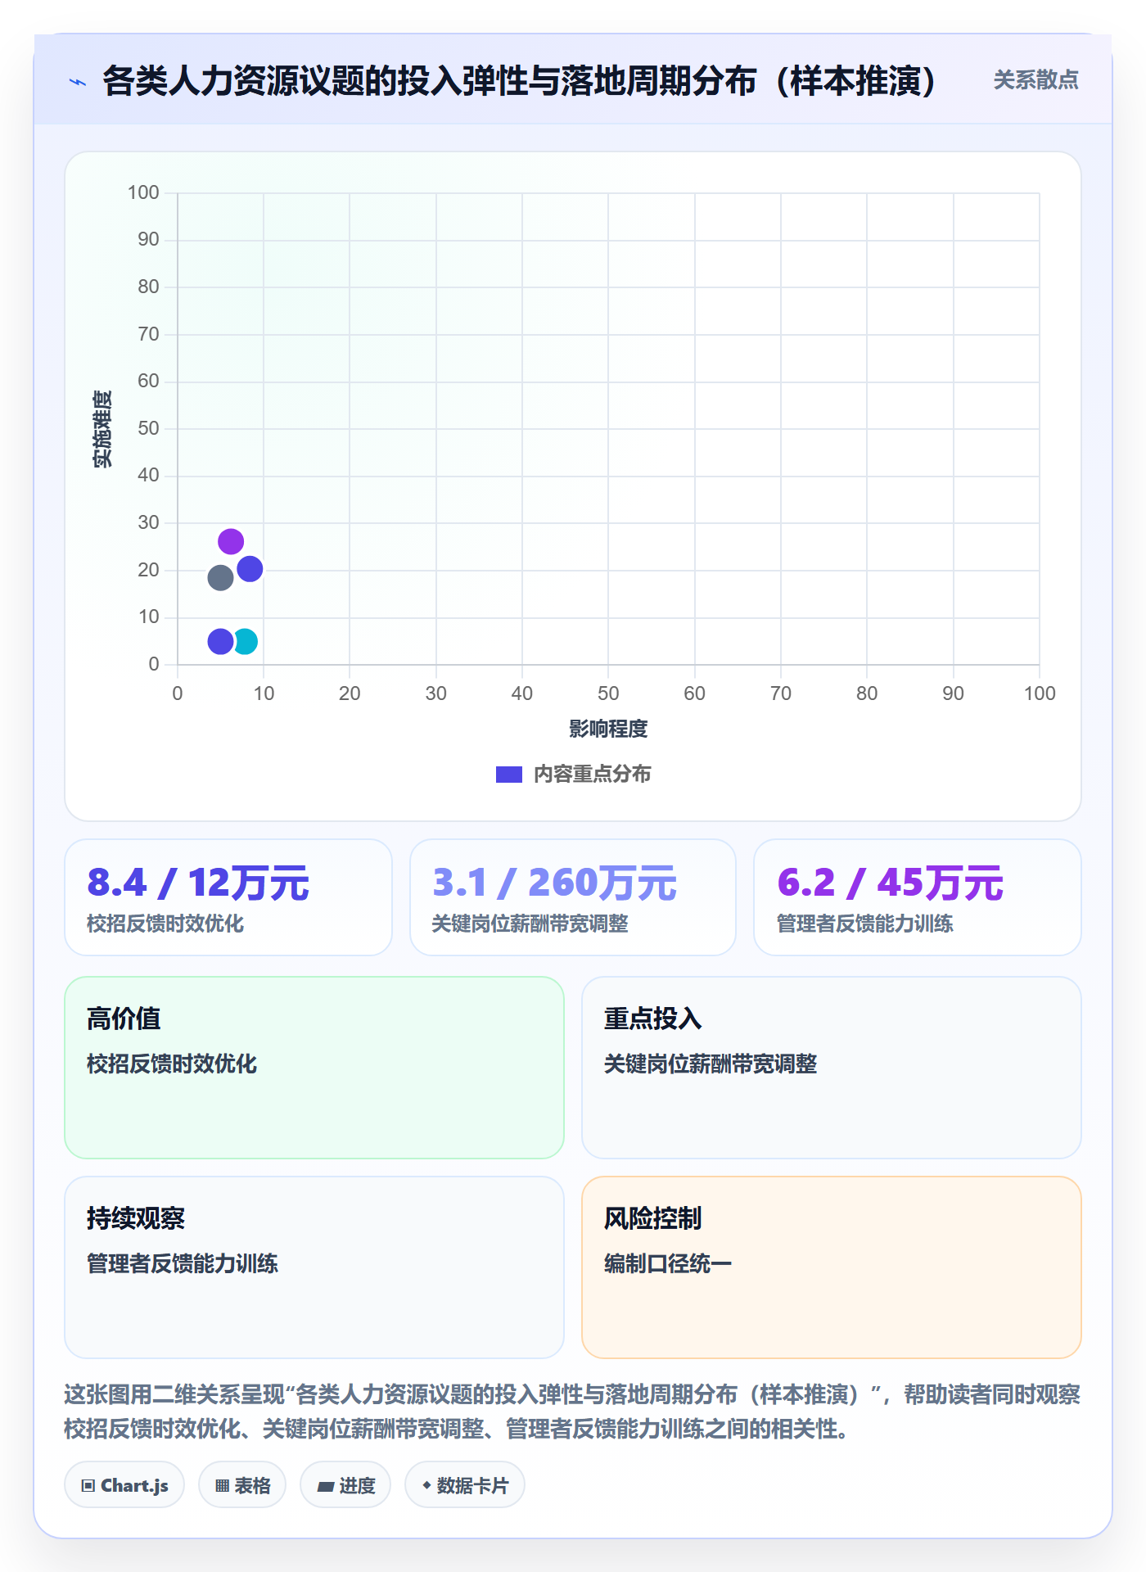1146x1572 pixels.
Task: Select the 重点投入 quadrant card
Action: (832, 1068)
